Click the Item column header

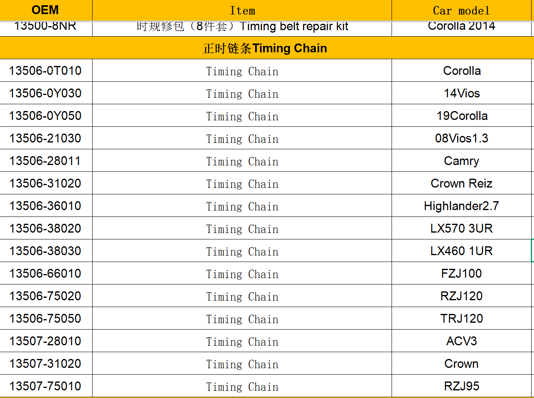click(x=242, y=11)
